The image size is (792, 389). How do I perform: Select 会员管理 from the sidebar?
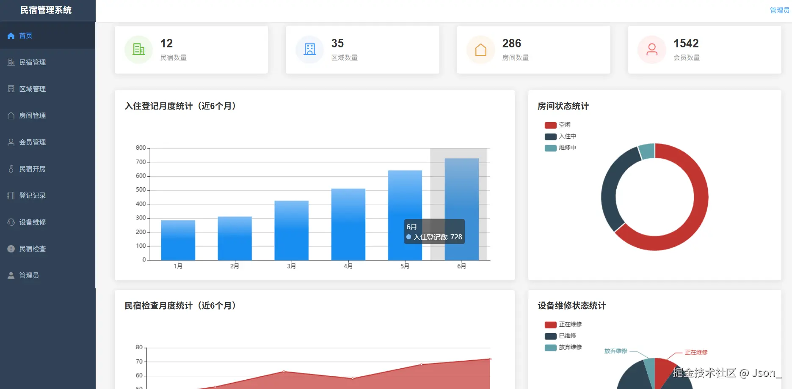tap(47, 142)
